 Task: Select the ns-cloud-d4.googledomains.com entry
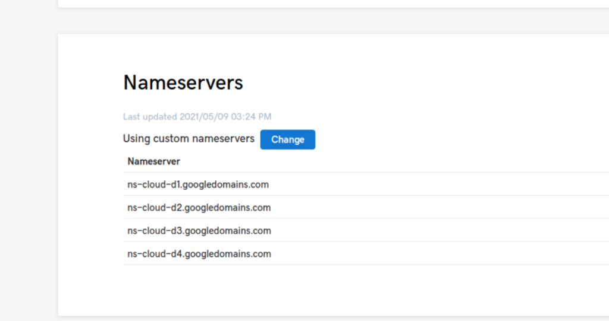pos(199,254)
